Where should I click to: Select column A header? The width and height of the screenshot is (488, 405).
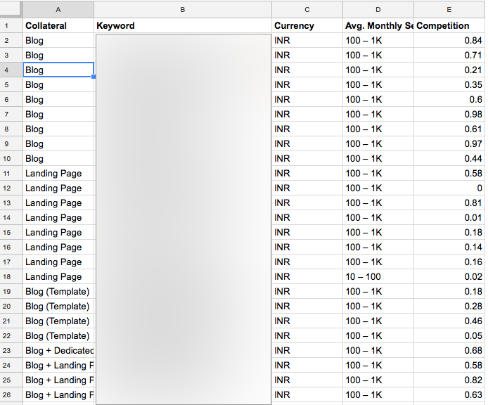pyautogui.click(x=58, y=9)
